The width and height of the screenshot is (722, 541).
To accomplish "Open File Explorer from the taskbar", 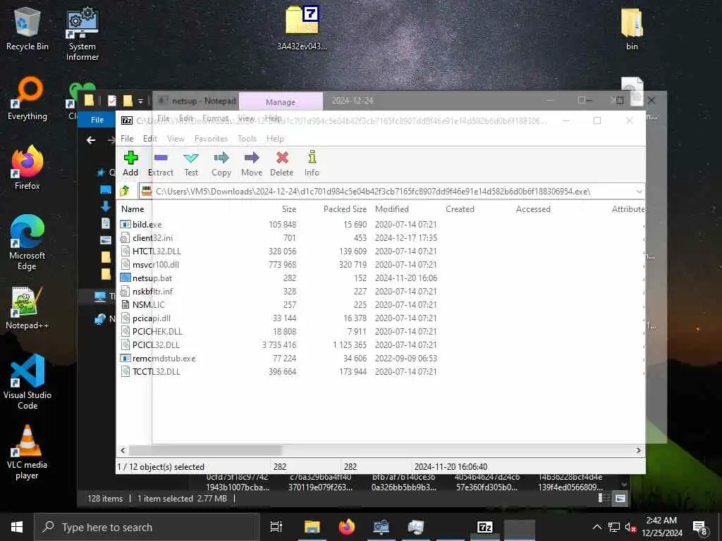I will click(x=312, y=527).
